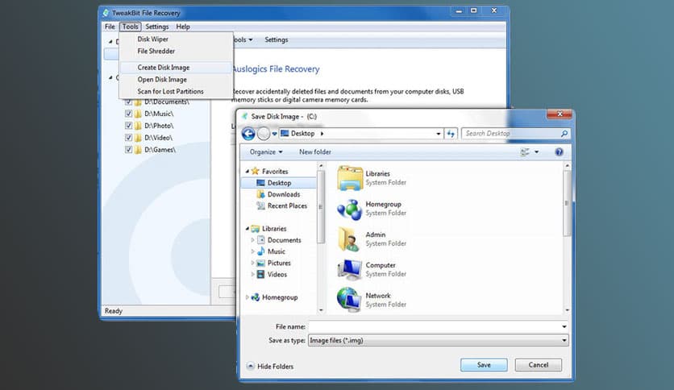The image size is (674, 390).
Task: Click the Refresh button beside address bar
Action: click(x=451, y=134)
